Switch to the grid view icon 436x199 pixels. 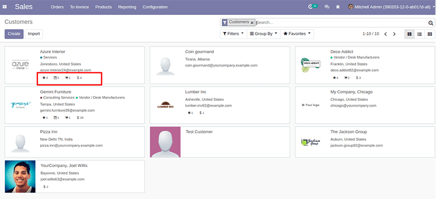[x=430, y=34]
